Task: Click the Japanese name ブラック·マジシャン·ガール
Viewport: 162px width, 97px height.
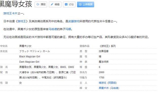Action: (34, 51)
